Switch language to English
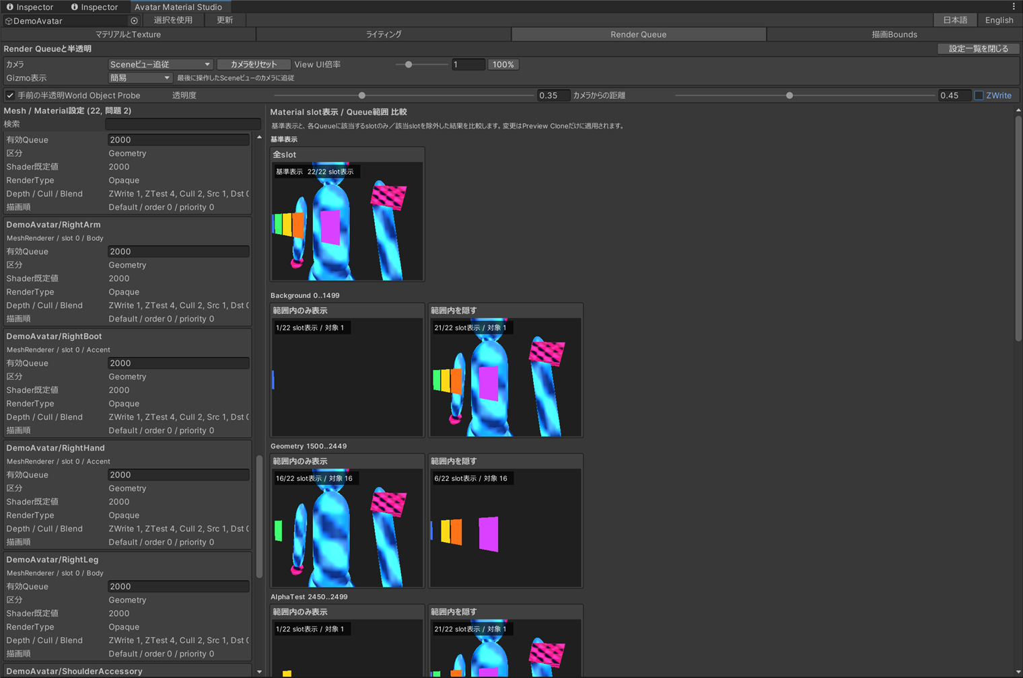 coord(999,20)
